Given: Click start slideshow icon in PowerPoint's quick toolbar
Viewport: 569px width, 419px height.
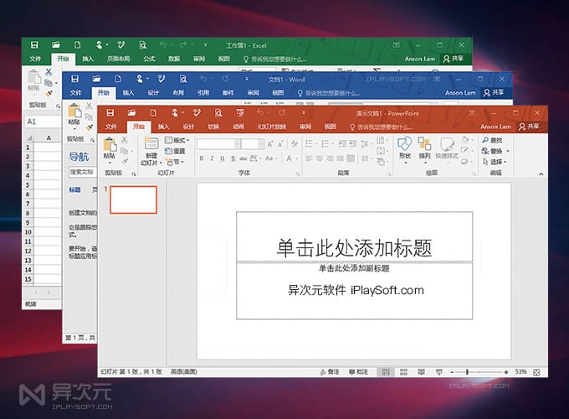Looking at the screenshot, I should [240, 113].
